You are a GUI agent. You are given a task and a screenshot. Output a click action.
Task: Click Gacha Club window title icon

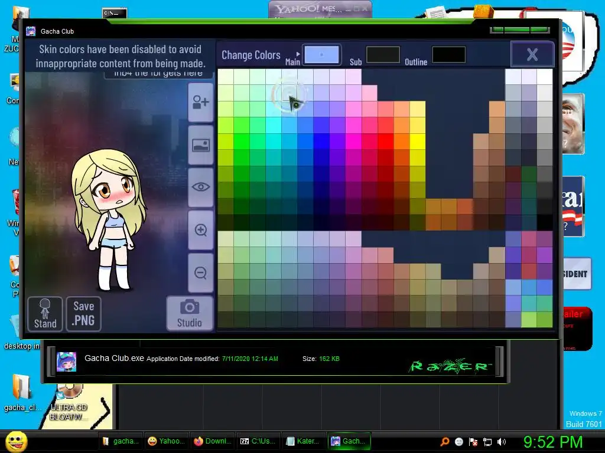coord(31,31)
